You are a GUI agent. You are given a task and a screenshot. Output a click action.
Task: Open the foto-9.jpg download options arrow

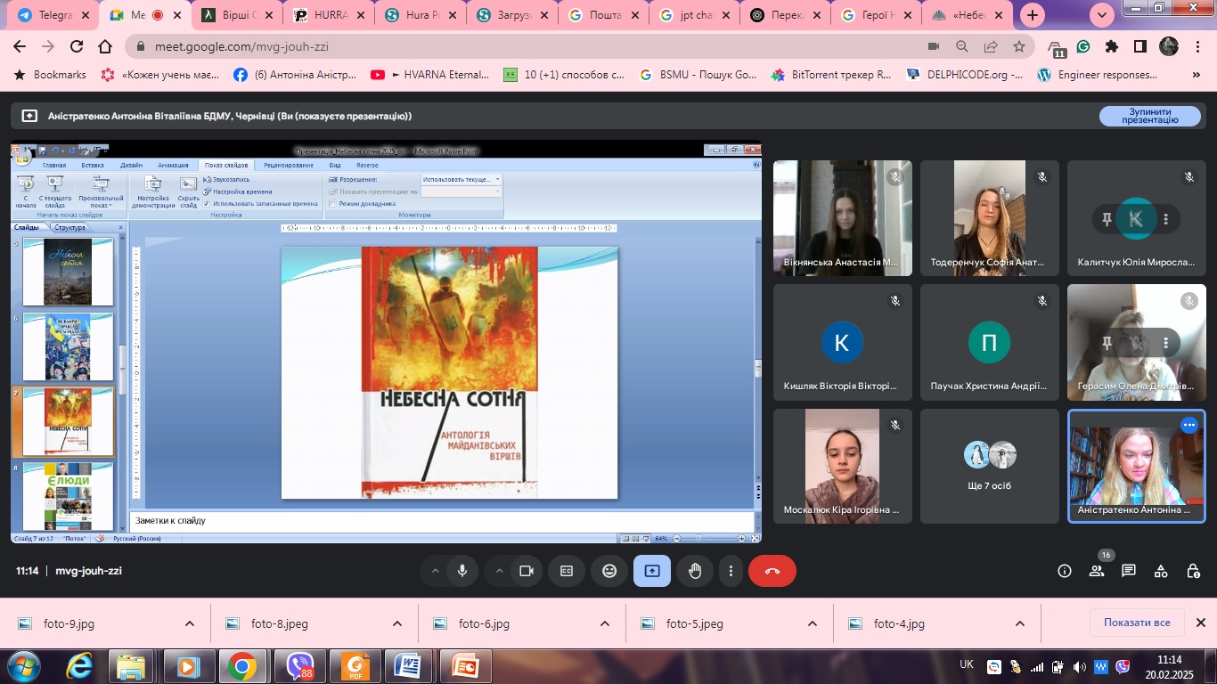point(189,623)
